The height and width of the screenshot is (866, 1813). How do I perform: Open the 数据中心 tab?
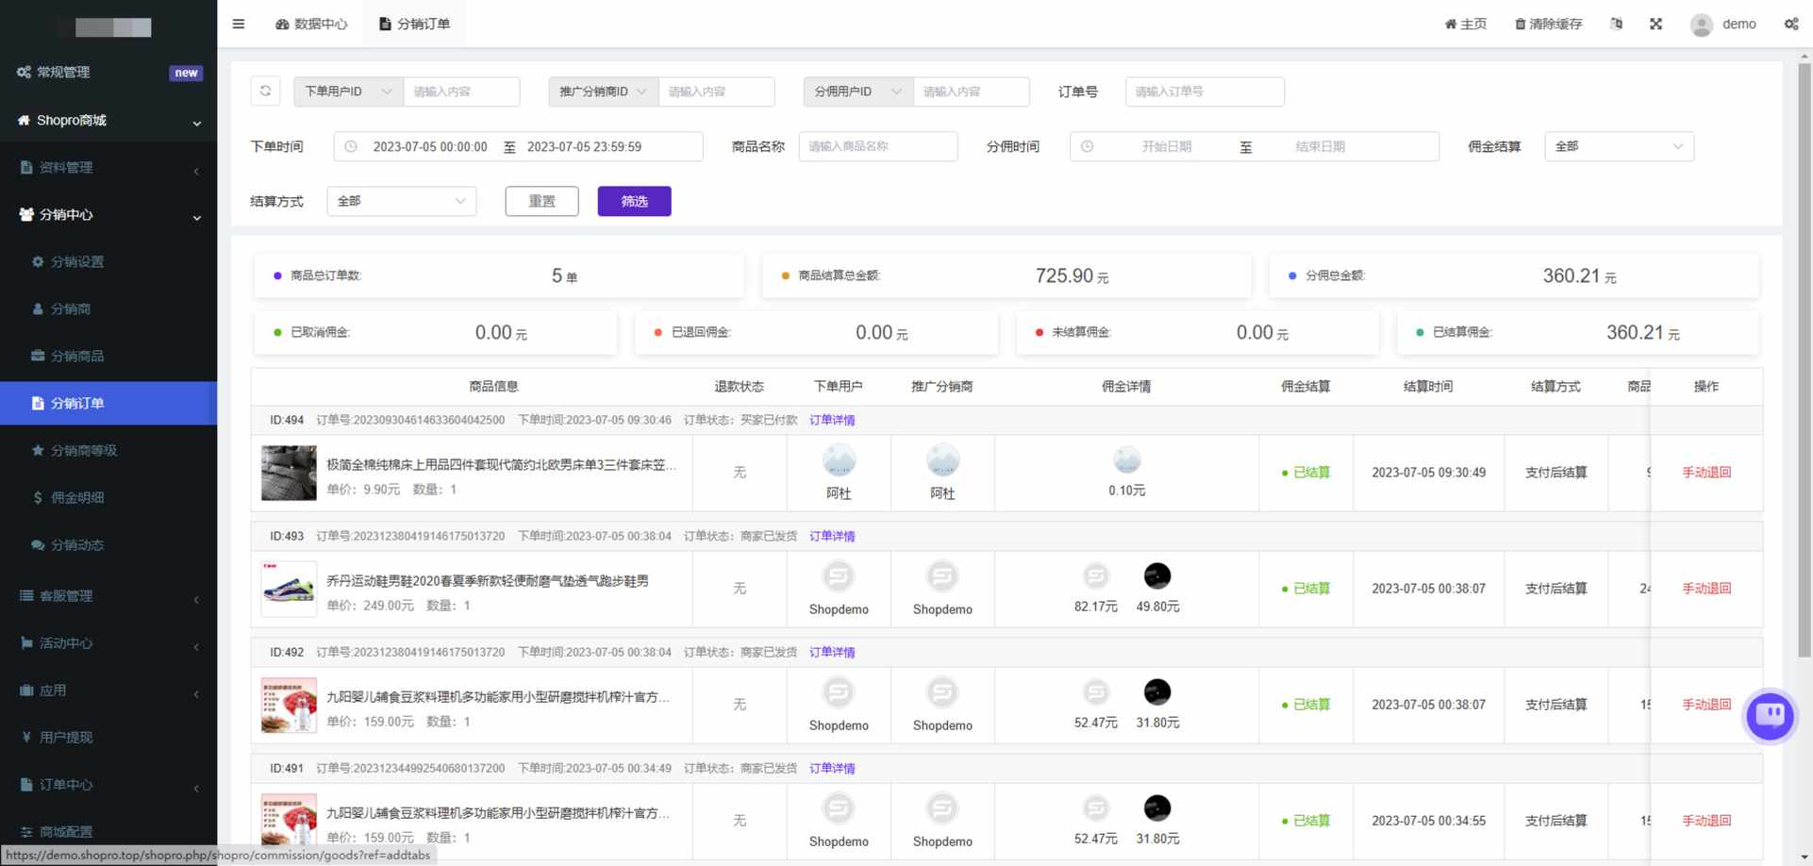point(311,24)
